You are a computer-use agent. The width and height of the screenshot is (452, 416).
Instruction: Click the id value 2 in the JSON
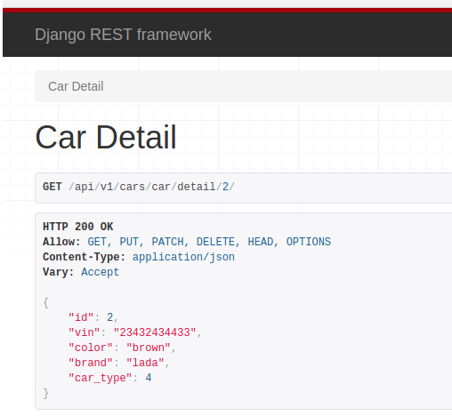point(109,317)
